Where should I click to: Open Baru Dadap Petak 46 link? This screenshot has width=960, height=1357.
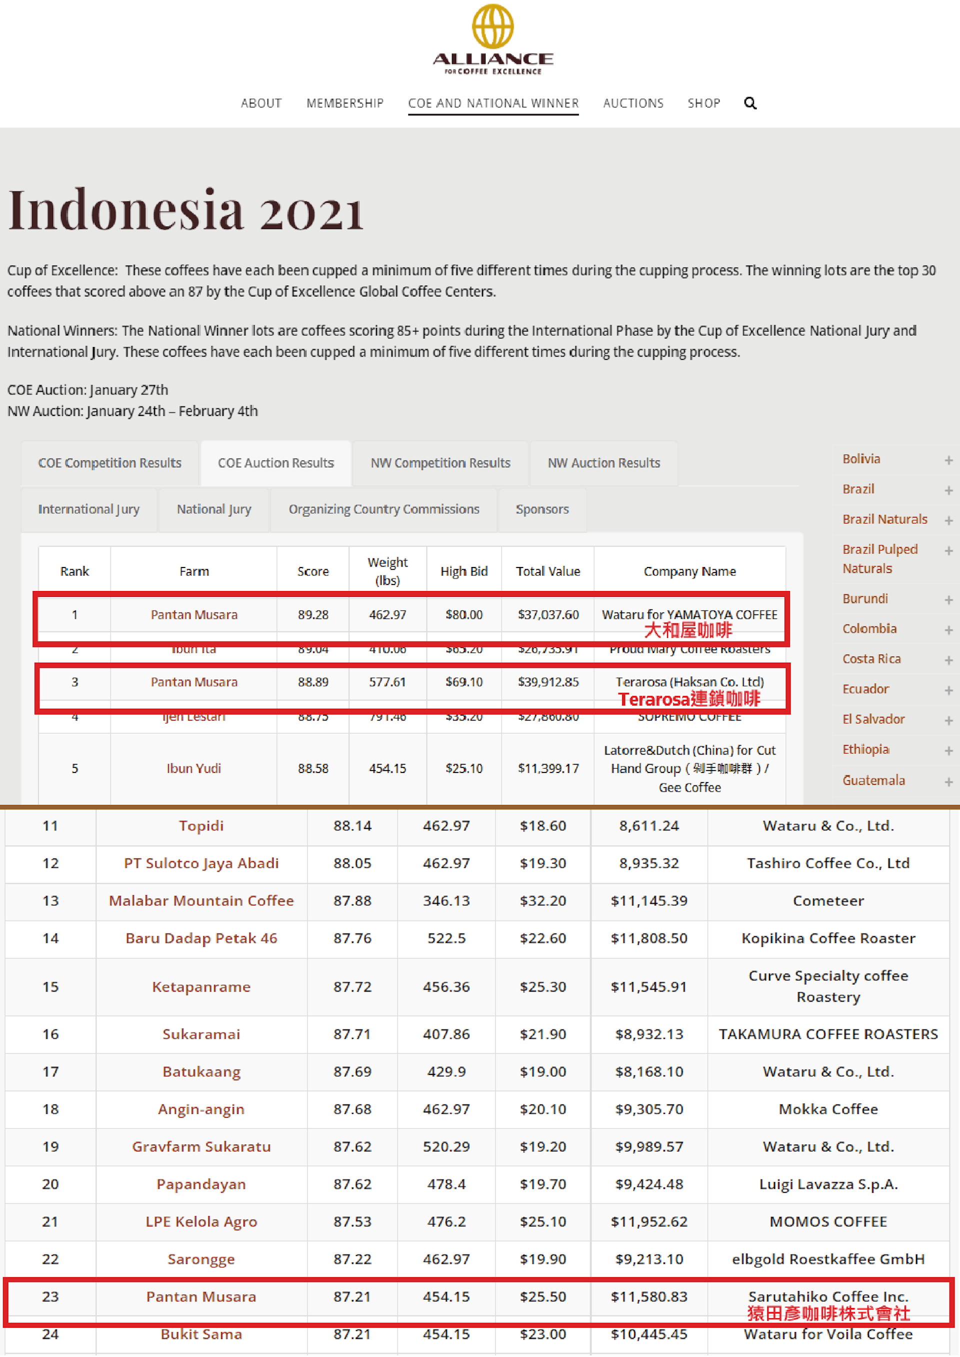tap(201, 939)
